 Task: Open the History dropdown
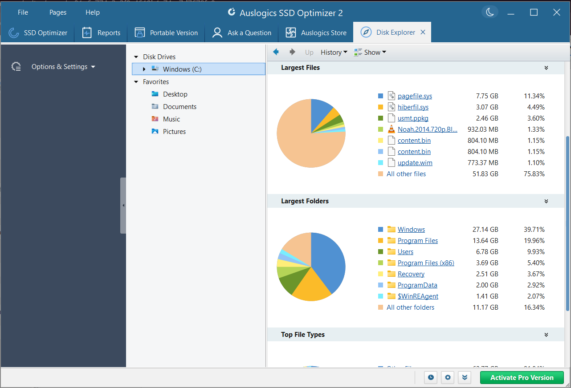334,52
